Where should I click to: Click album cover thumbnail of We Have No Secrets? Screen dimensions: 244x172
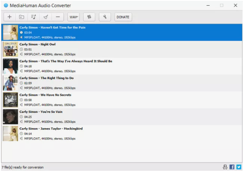point(10,100)
